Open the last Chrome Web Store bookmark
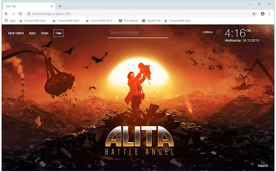Image resolution: width=276 pixels, height=172 pixels. tap(178, 21)
